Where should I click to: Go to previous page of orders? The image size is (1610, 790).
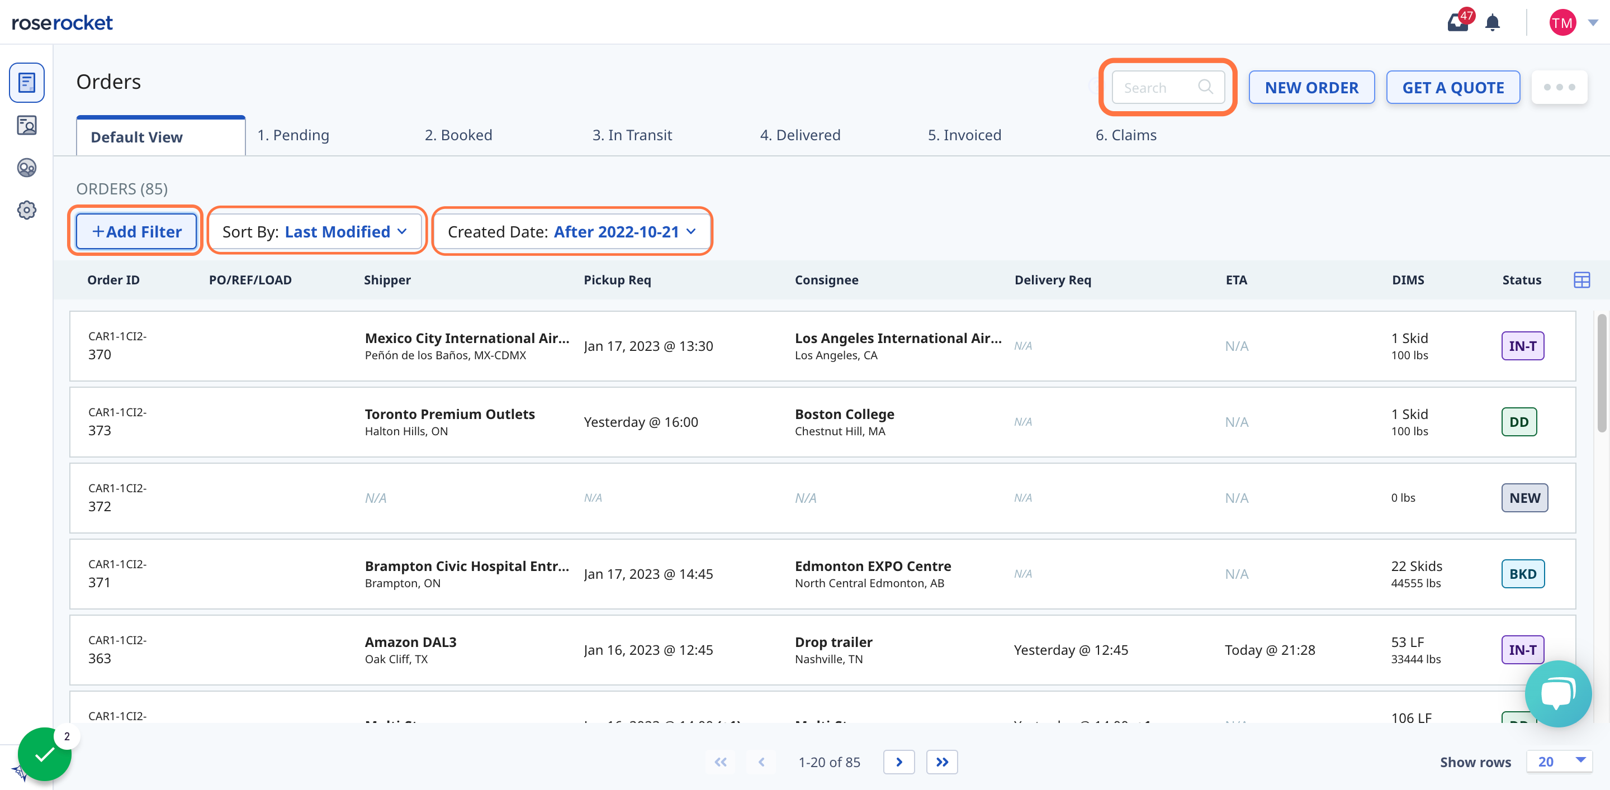point(761,762)
